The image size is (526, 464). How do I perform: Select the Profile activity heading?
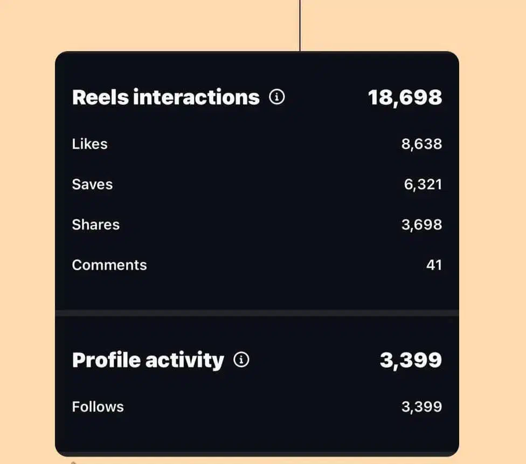click(148, 360)
